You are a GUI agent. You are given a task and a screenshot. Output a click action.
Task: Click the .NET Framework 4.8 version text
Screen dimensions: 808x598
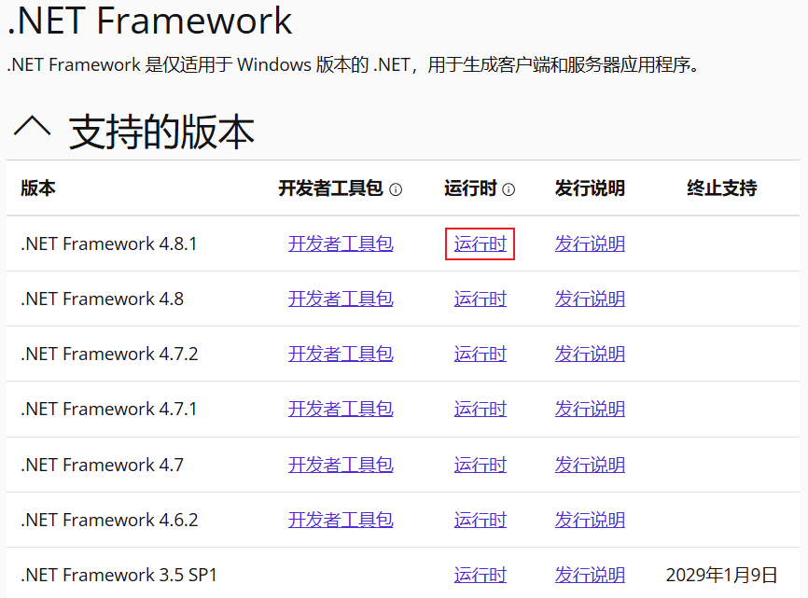(x=102, y=299)
